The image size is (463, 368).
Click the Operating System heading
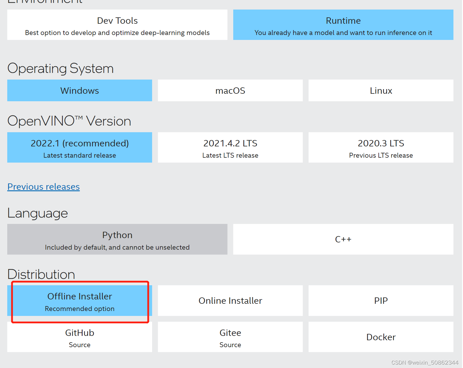[61, 69]
